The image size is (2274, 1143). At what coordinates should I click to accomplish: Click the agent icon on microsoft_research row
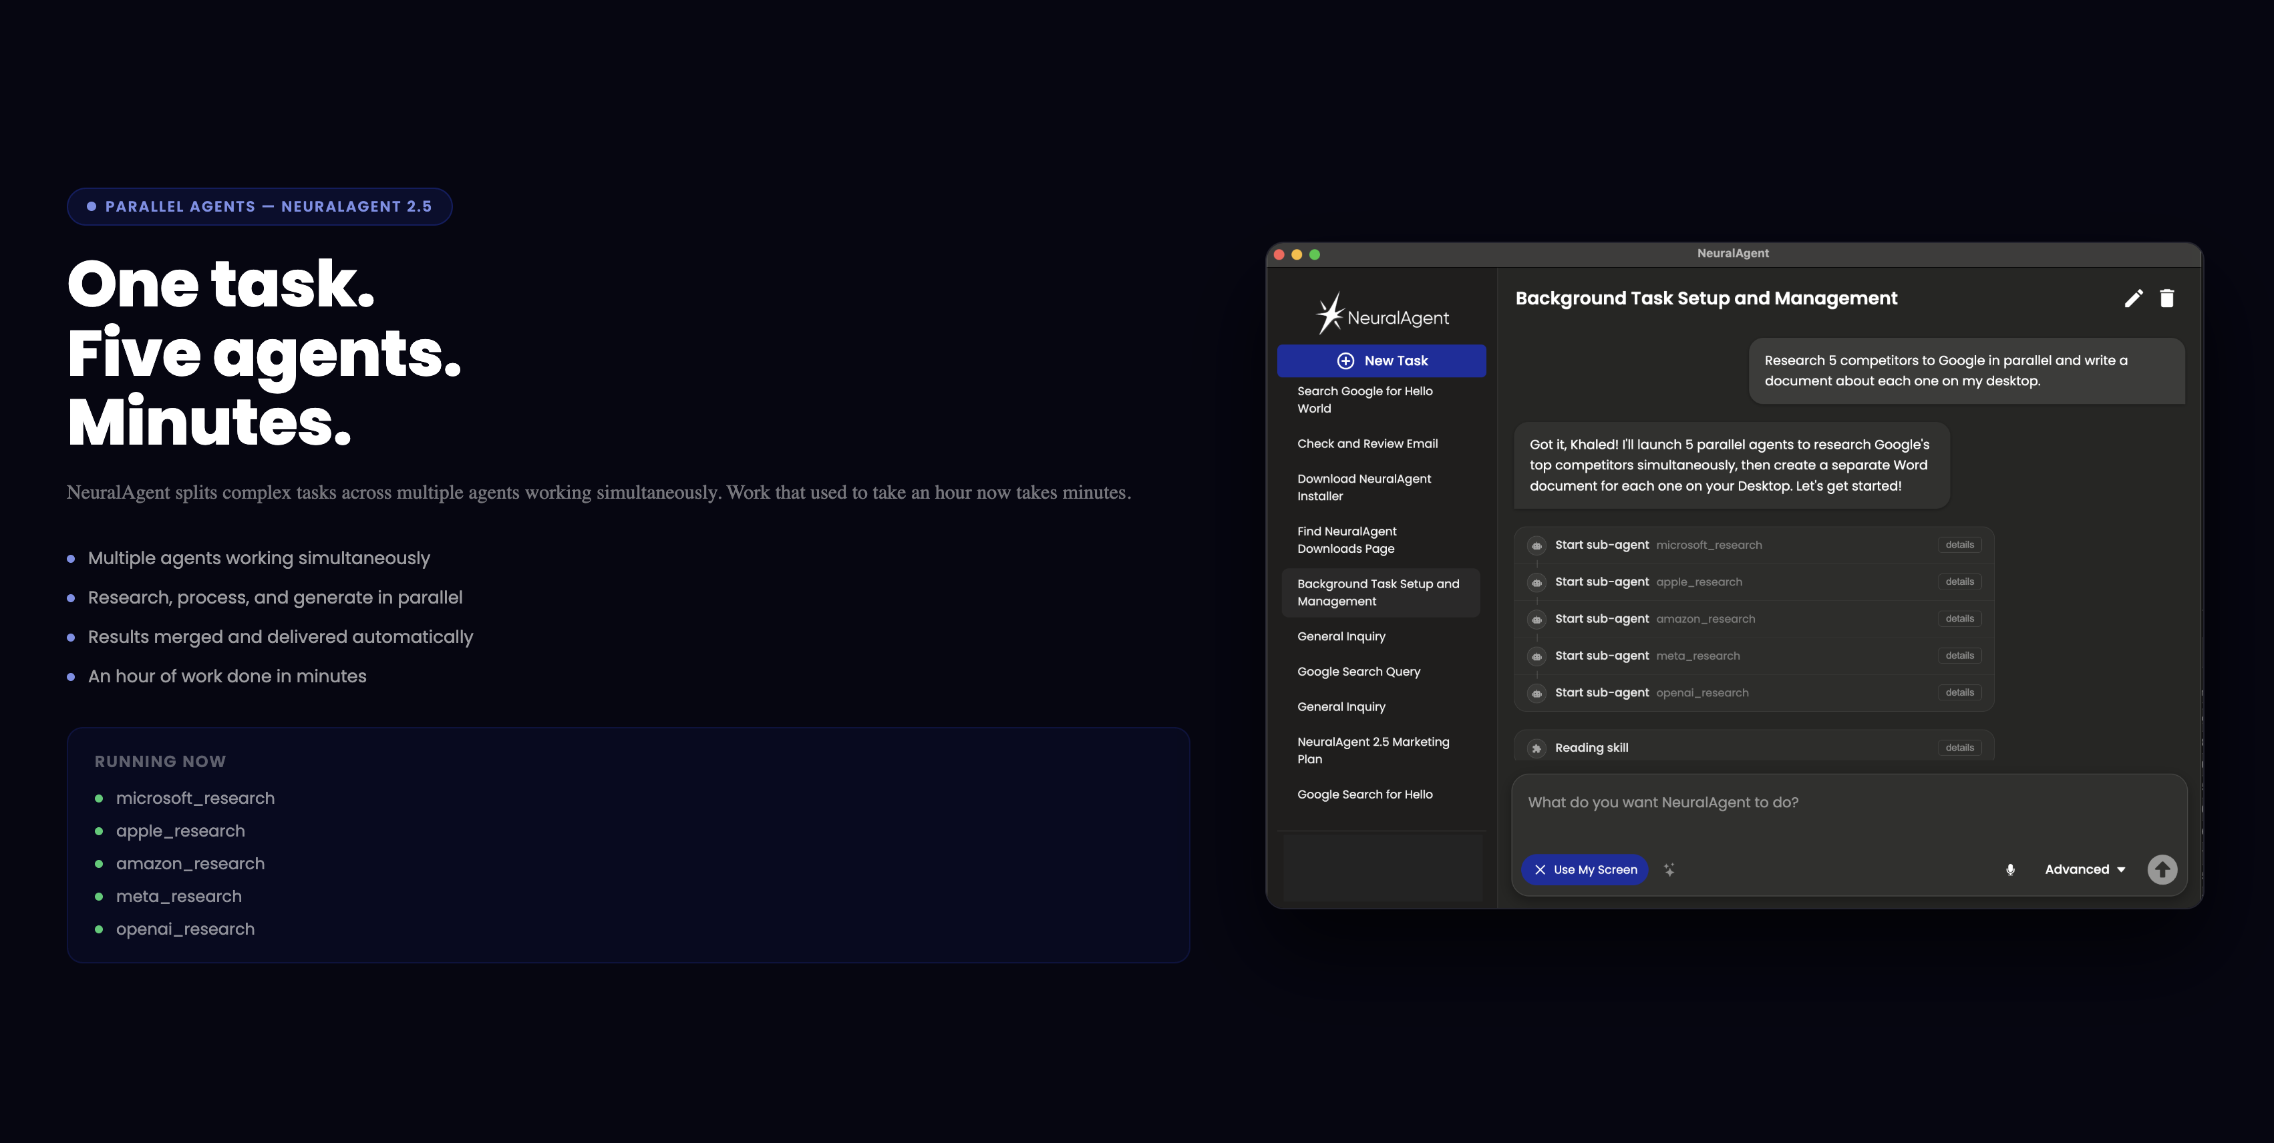(x=1537, y=545)
